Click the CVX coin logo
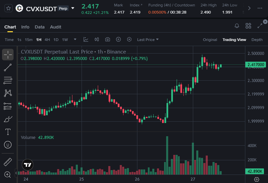 pos(19,8)
